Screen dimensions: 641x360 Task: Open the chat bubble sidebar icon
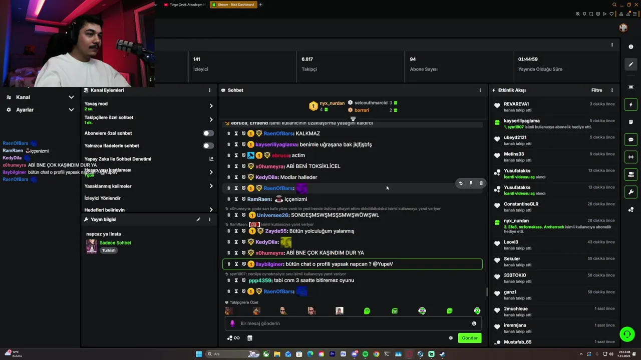click(x=630, y=139)
